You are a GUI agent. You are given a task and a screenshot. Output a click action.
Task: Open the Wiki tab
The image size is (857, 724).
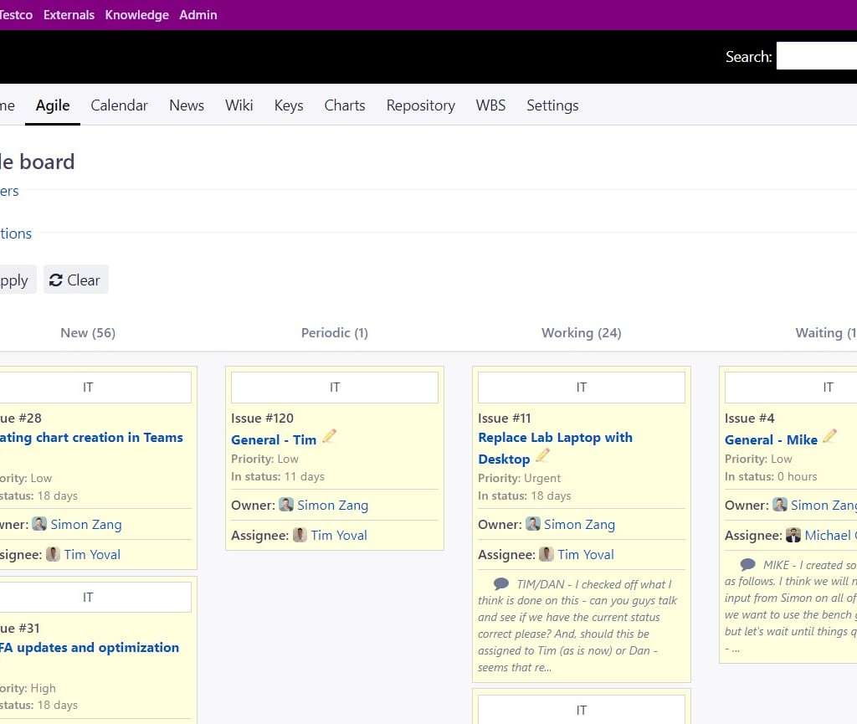tap(239, 105)
